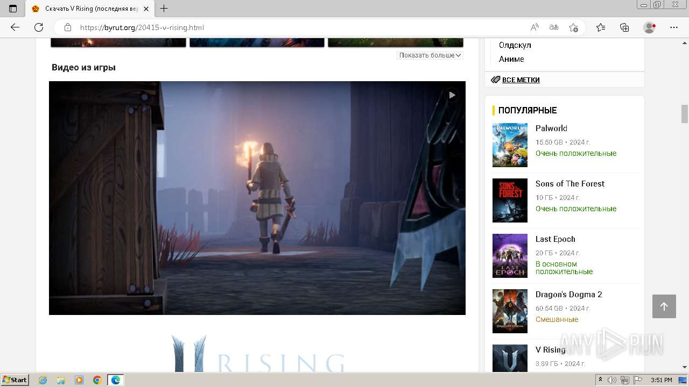The height and width of the screenshot is (387, 689).
Task: Open the Favorites list icon
Action: point(601,27)
